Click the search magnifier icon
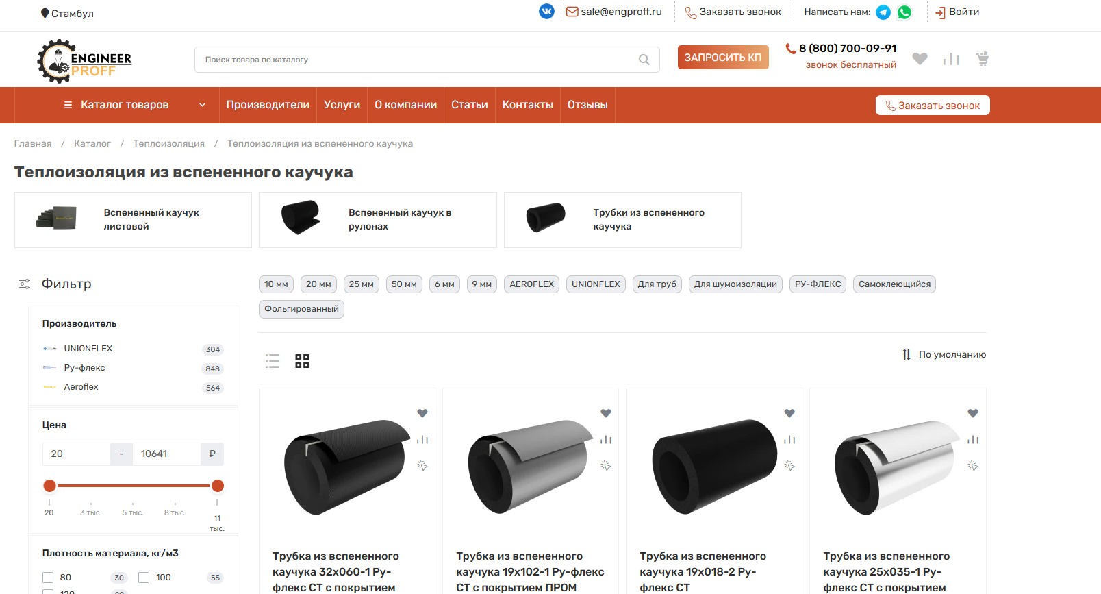The width and height of the screenshot is (1101, 594). pyautogui.click(x=644, y=60)
